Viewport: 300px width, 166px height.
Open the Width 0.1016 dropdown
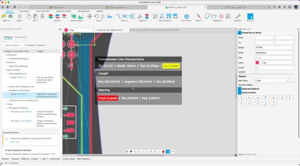click(274, 48)
